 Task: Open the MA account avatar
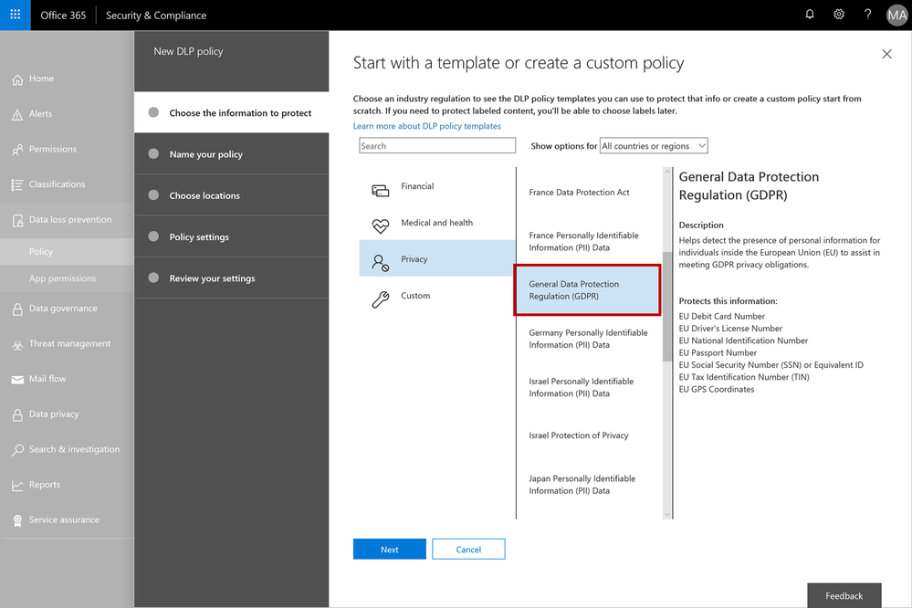[896, 15]
